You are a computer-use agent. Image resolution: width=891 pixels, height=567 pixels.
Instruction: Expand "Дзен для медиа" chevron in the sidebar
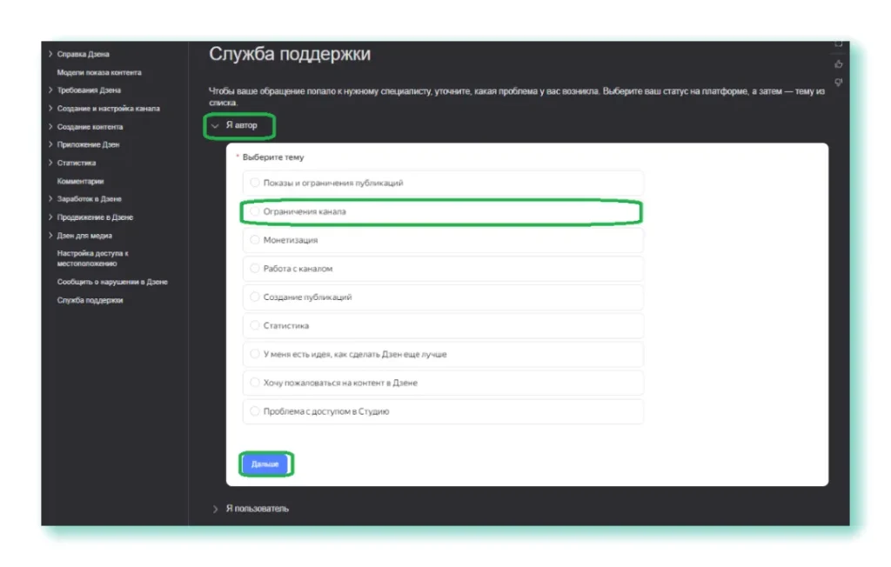(50, 235)
